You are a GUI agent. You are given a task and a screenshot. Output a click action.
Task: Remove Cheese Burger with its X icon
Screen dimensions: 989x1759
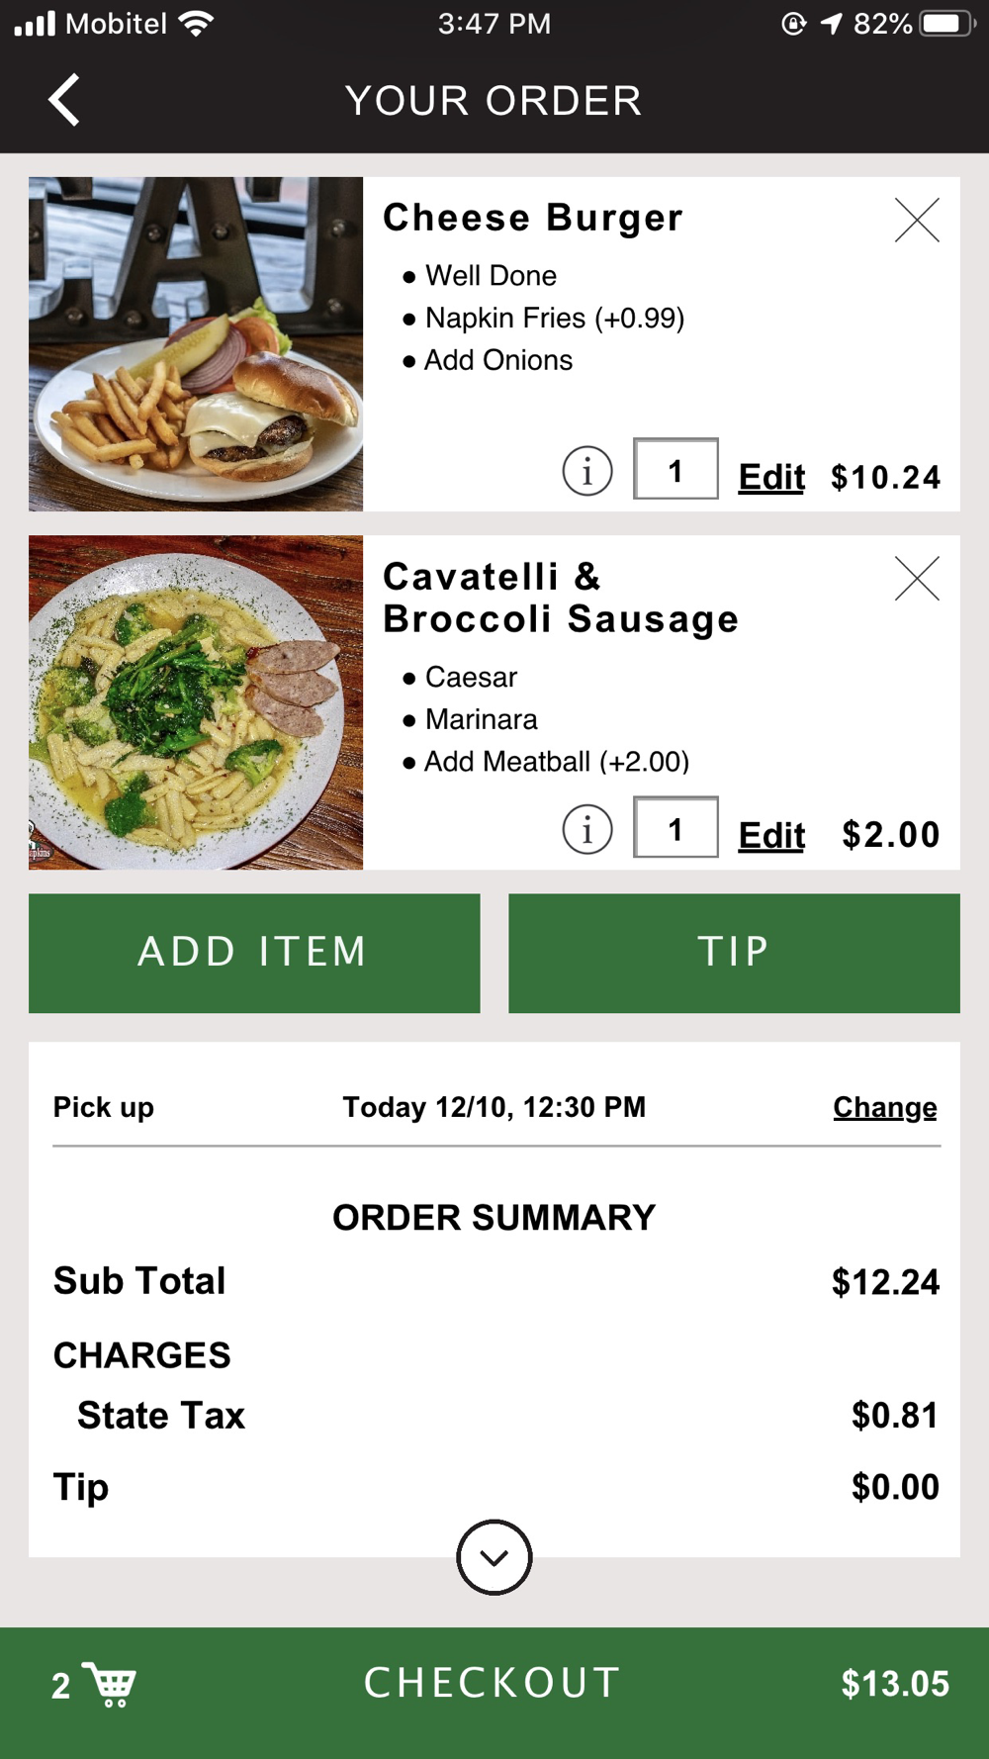917,220
